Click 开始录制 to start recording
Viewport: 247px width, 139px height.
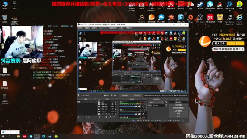[x=178, y=105]
